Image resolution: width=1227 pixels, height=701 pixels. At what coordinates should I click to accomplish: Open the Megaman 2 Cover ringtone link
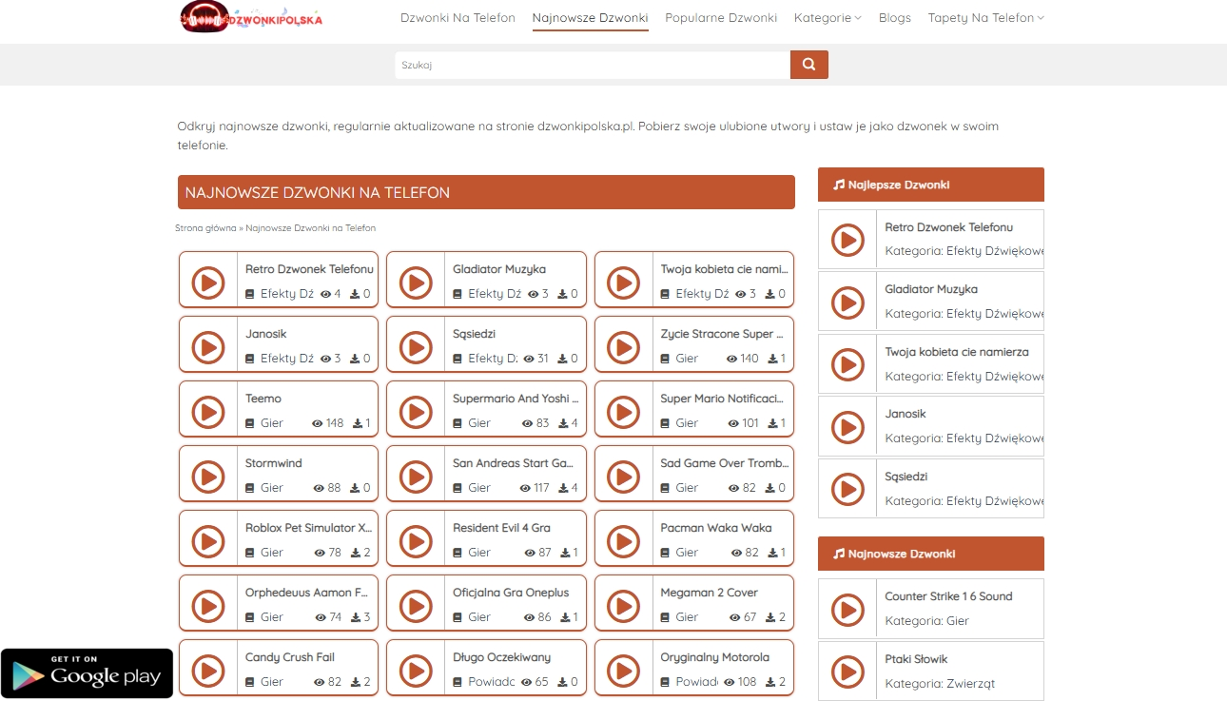click(709, 593)
